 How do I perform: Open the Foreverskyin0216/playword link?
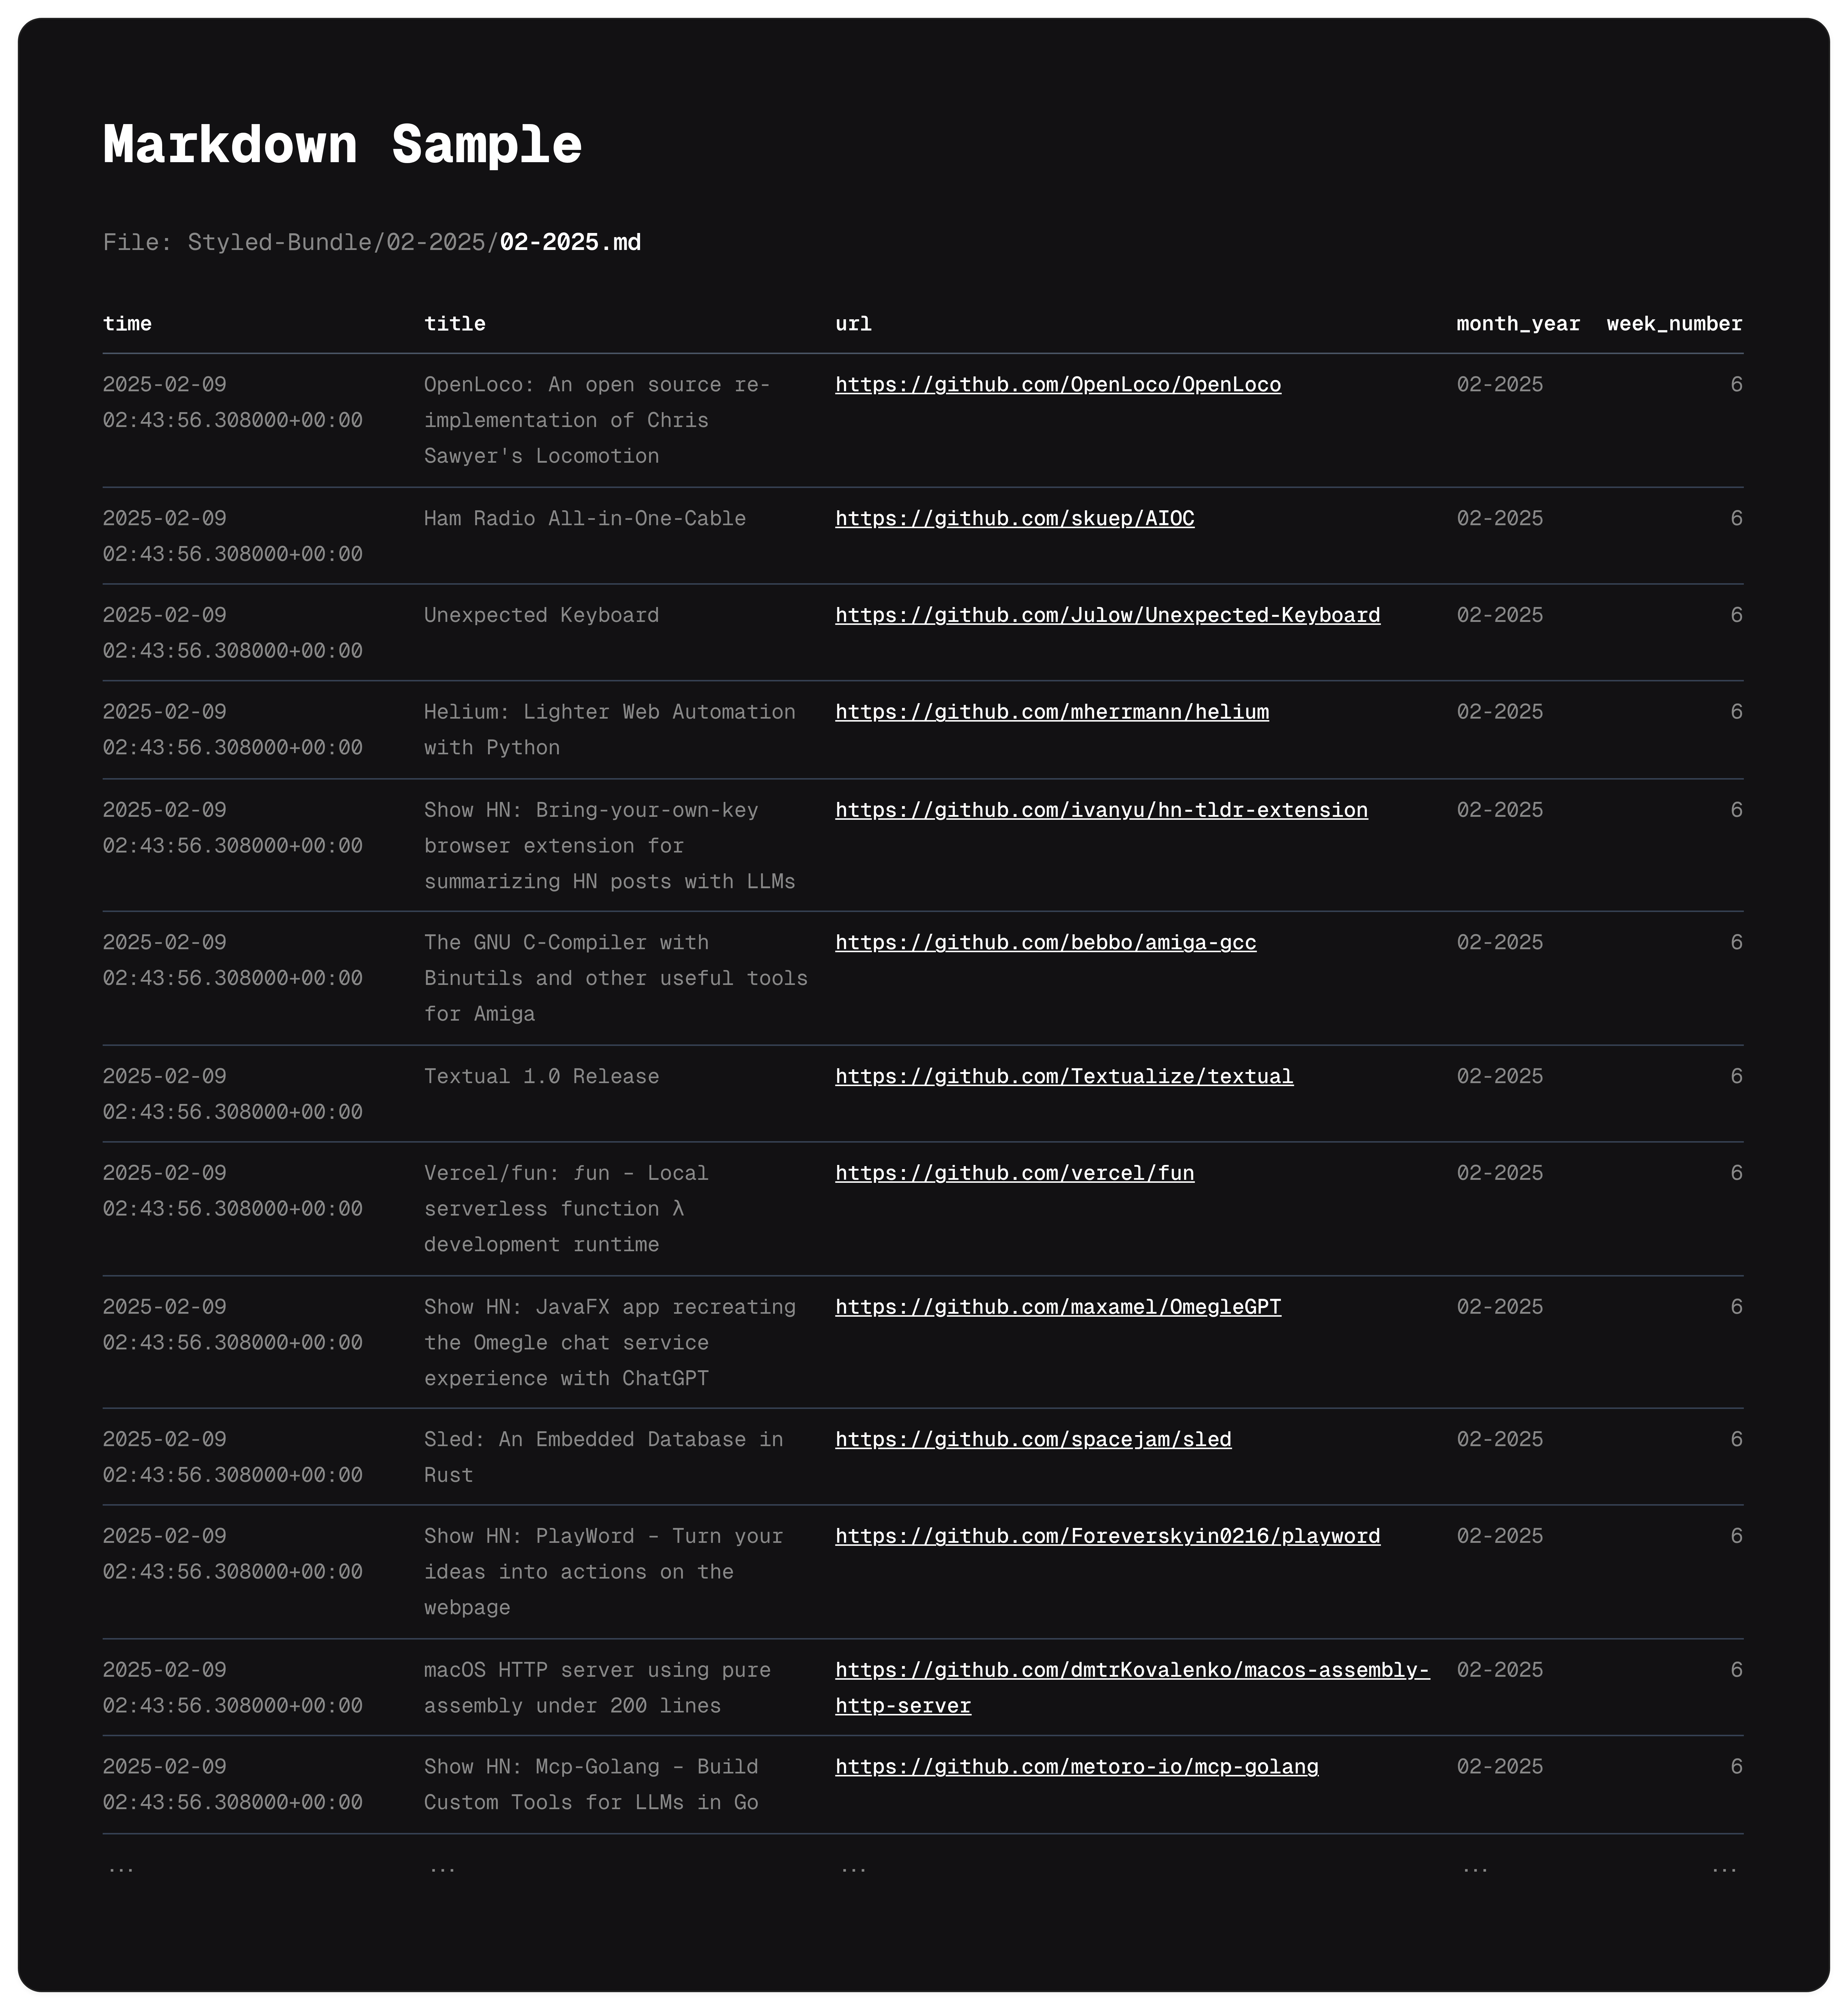click(x=1107, y=1536)
